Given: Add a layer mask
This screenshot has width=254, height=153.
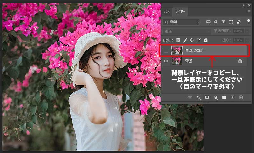Looking at the screenshot, I should click(207, 97).
